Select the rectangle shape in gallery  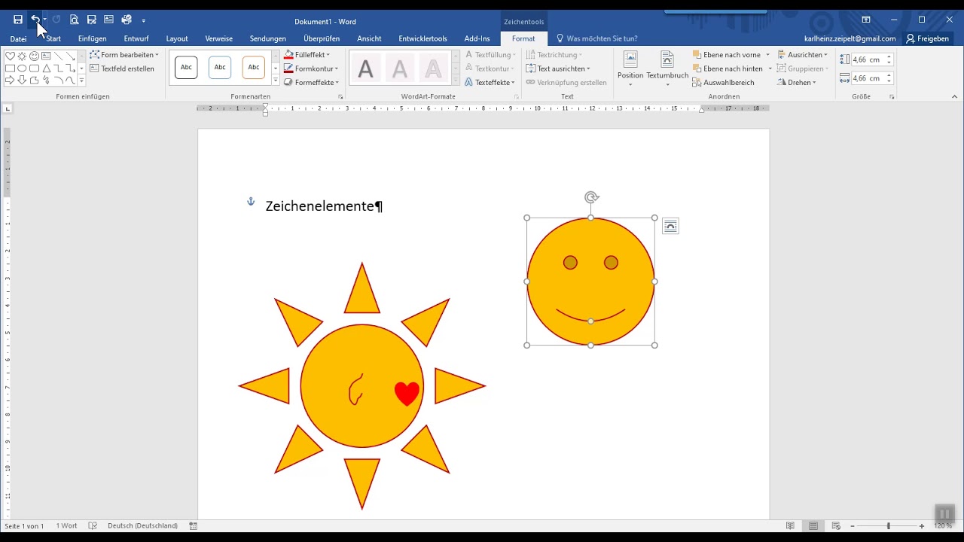click(10, 68)
